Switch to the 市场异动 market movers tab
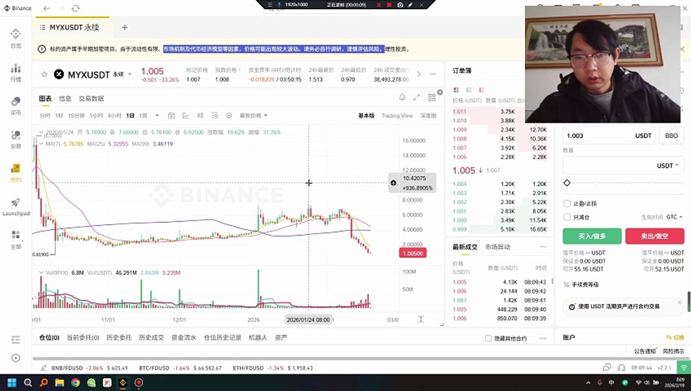This screenshot has height=391, width=691. 498,247
